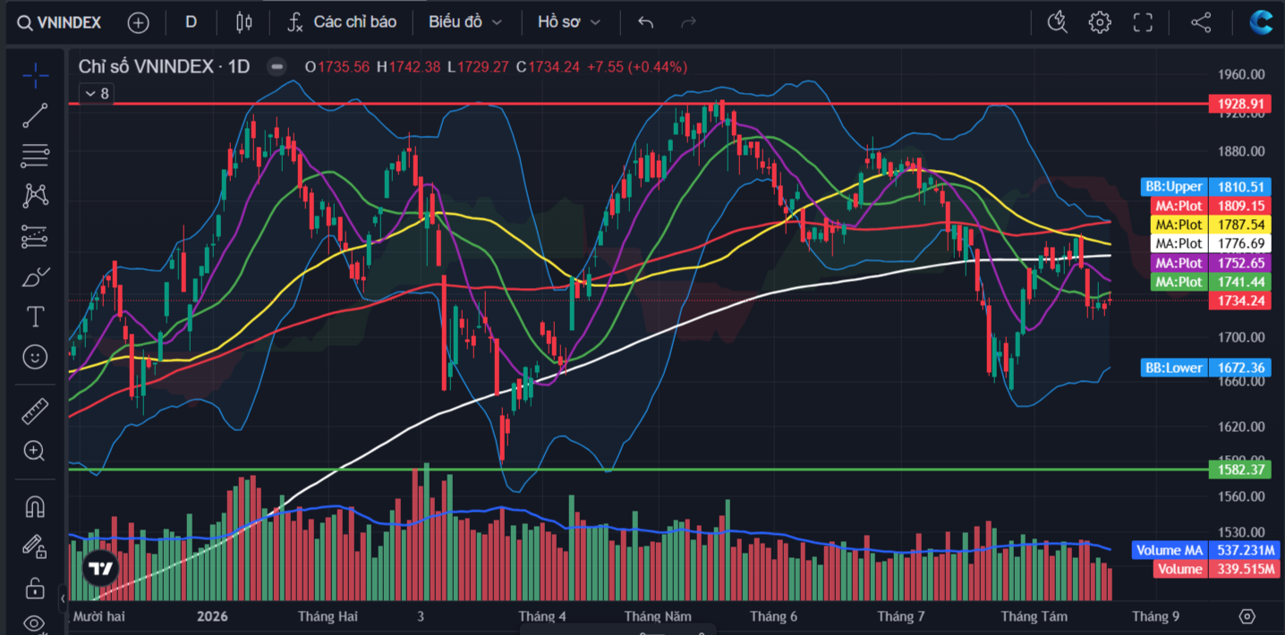This screenshot has width=1285, height=635.
Task: Click the current price 1734.24 label
Action: click(x=1239, y=301)
